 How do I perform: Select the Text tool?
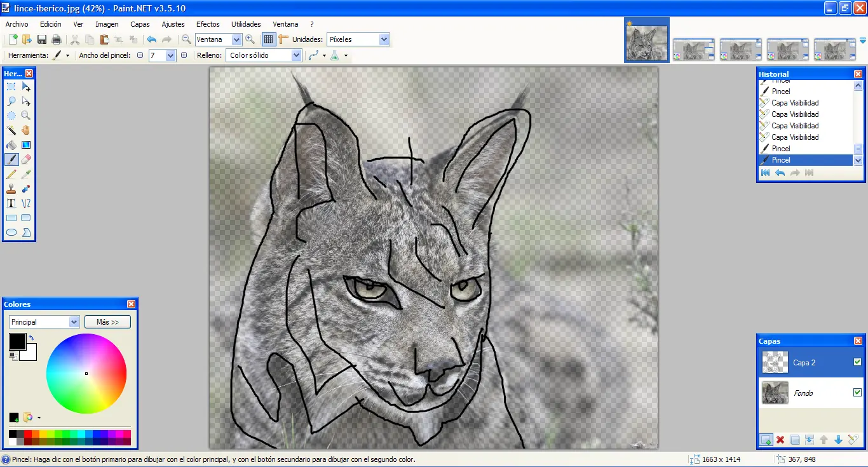click(11, 203)
